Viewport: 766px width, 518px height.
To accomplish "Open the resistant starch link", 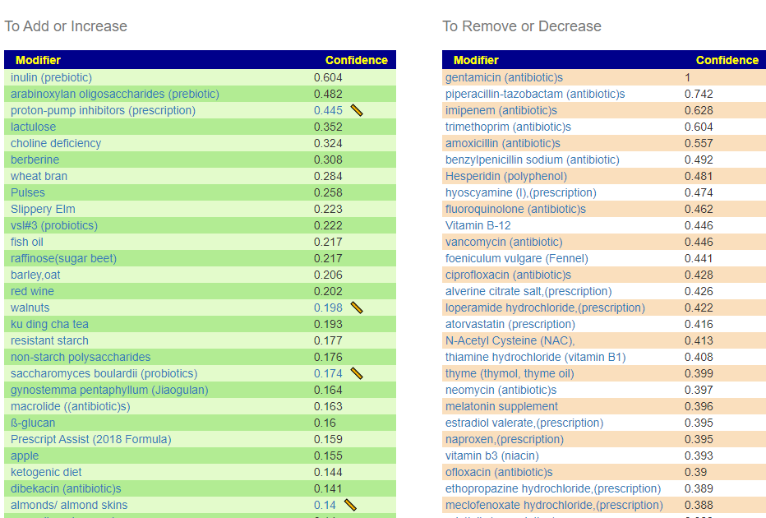I will pos(49,340).
